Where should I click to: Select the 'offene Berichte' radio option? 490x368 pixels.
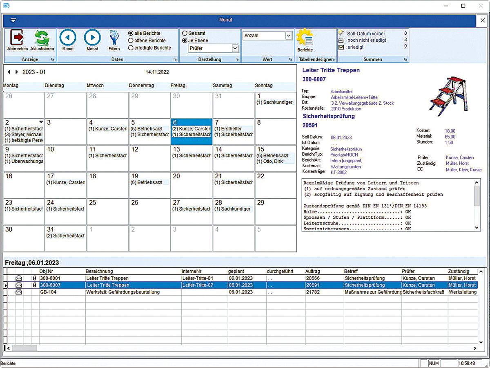(x=131, y=40)
